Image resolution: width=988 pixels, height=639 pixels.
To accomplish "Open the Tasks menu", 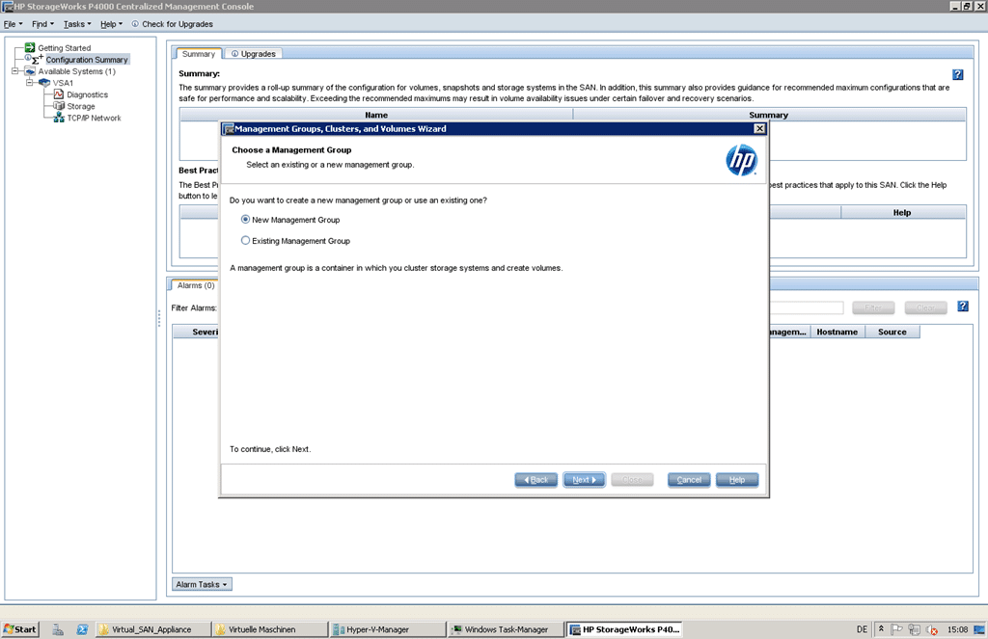I will point(77,24).
